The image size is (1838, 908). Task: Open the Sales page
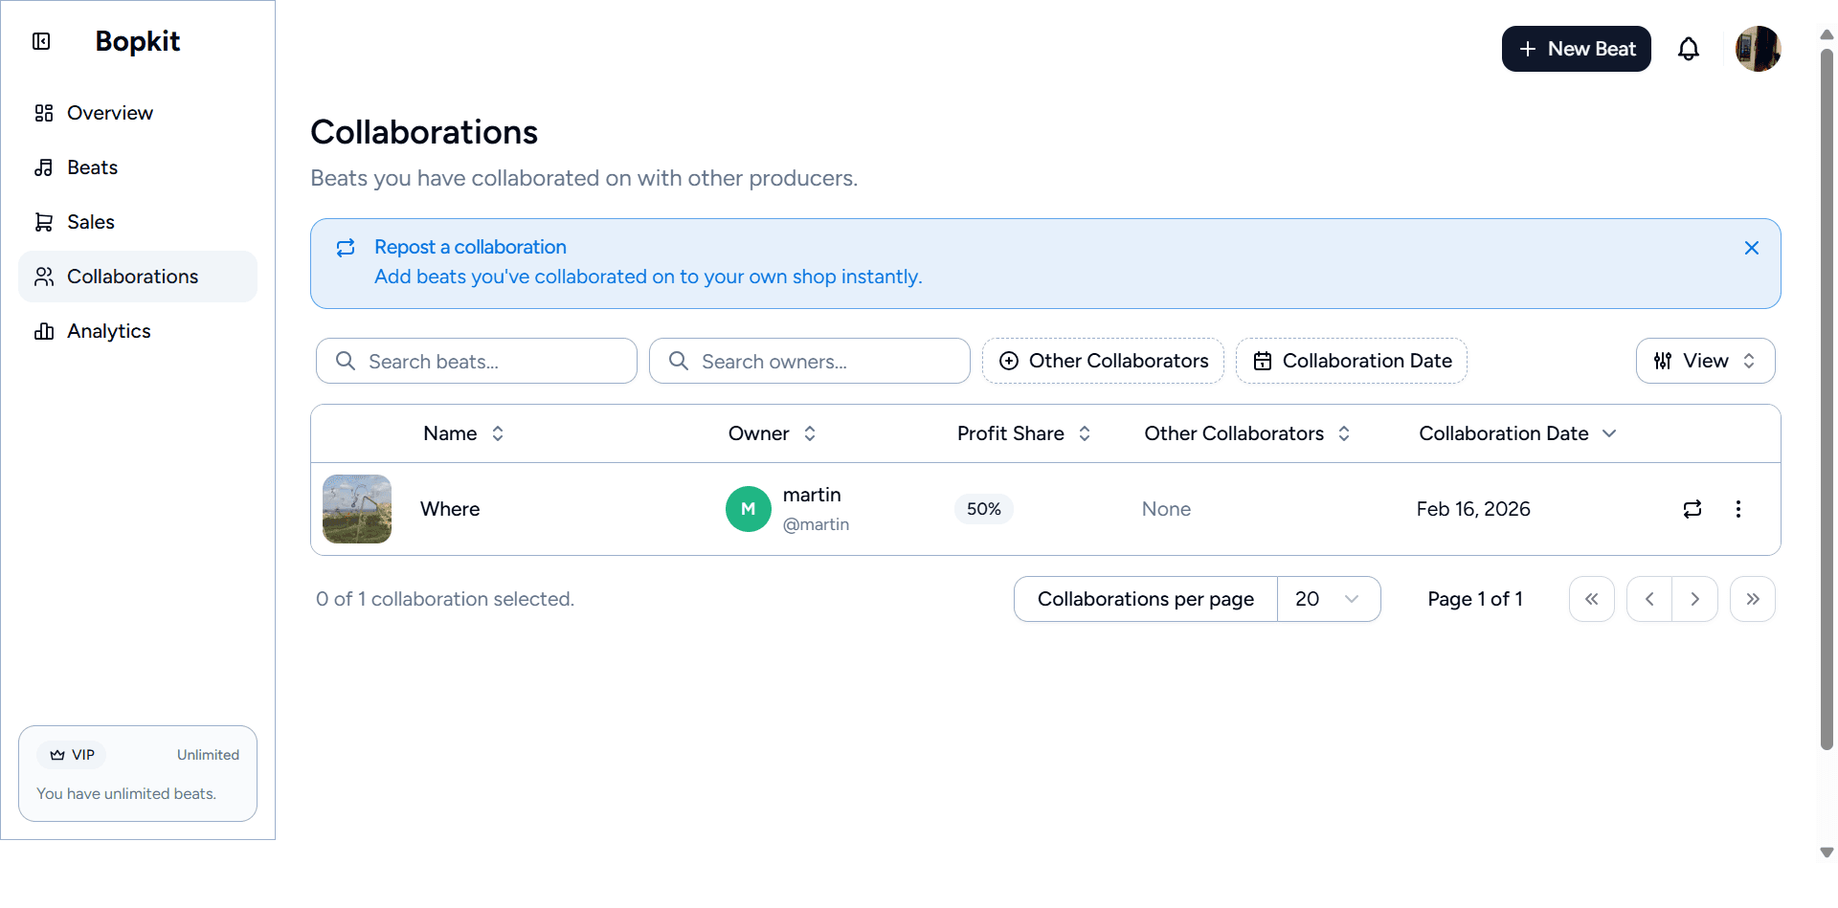(x=88, y=221)
